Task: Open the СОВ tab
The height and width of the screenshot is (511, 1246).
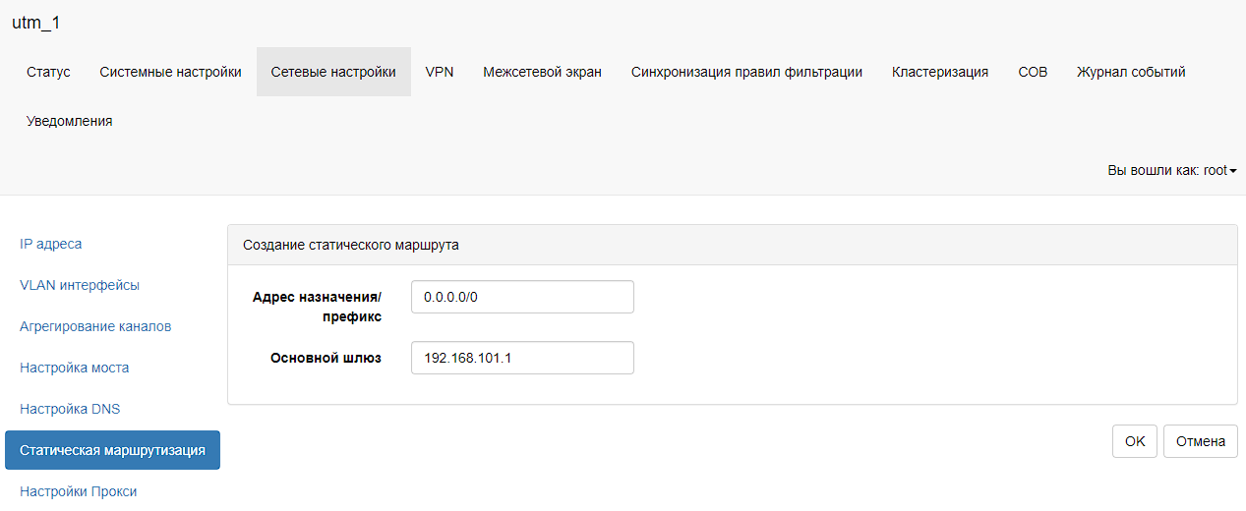Action: (1033, 72)
